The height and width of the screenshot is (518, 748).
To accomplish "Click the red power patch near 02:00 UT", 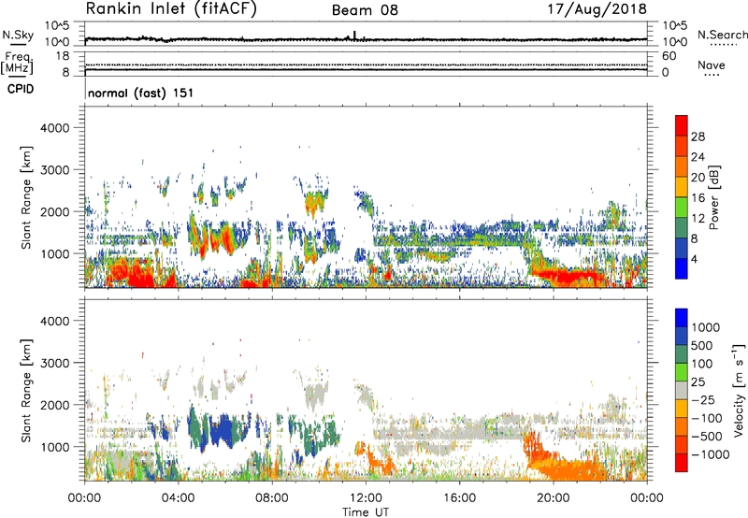I will click(x=131, y=274).
